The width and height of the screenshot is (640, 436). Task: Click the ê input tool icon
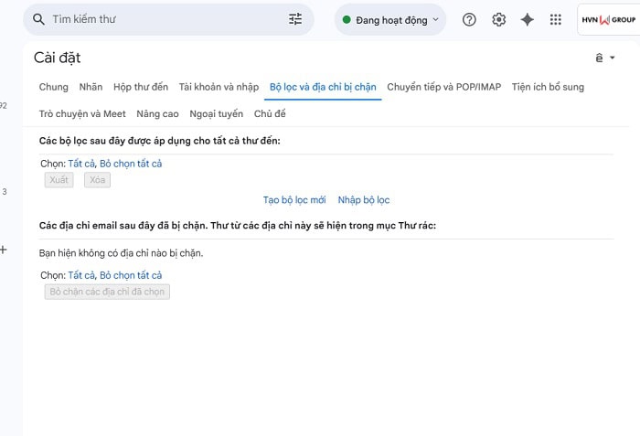pyautogui.click(x=599, y=58)
